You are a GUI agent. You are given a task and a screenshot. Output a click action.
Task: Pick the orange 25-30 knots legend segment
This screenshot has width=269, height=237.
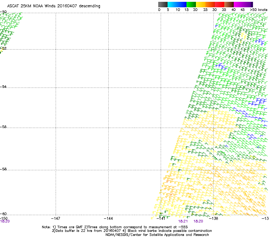tap(210, 4)
